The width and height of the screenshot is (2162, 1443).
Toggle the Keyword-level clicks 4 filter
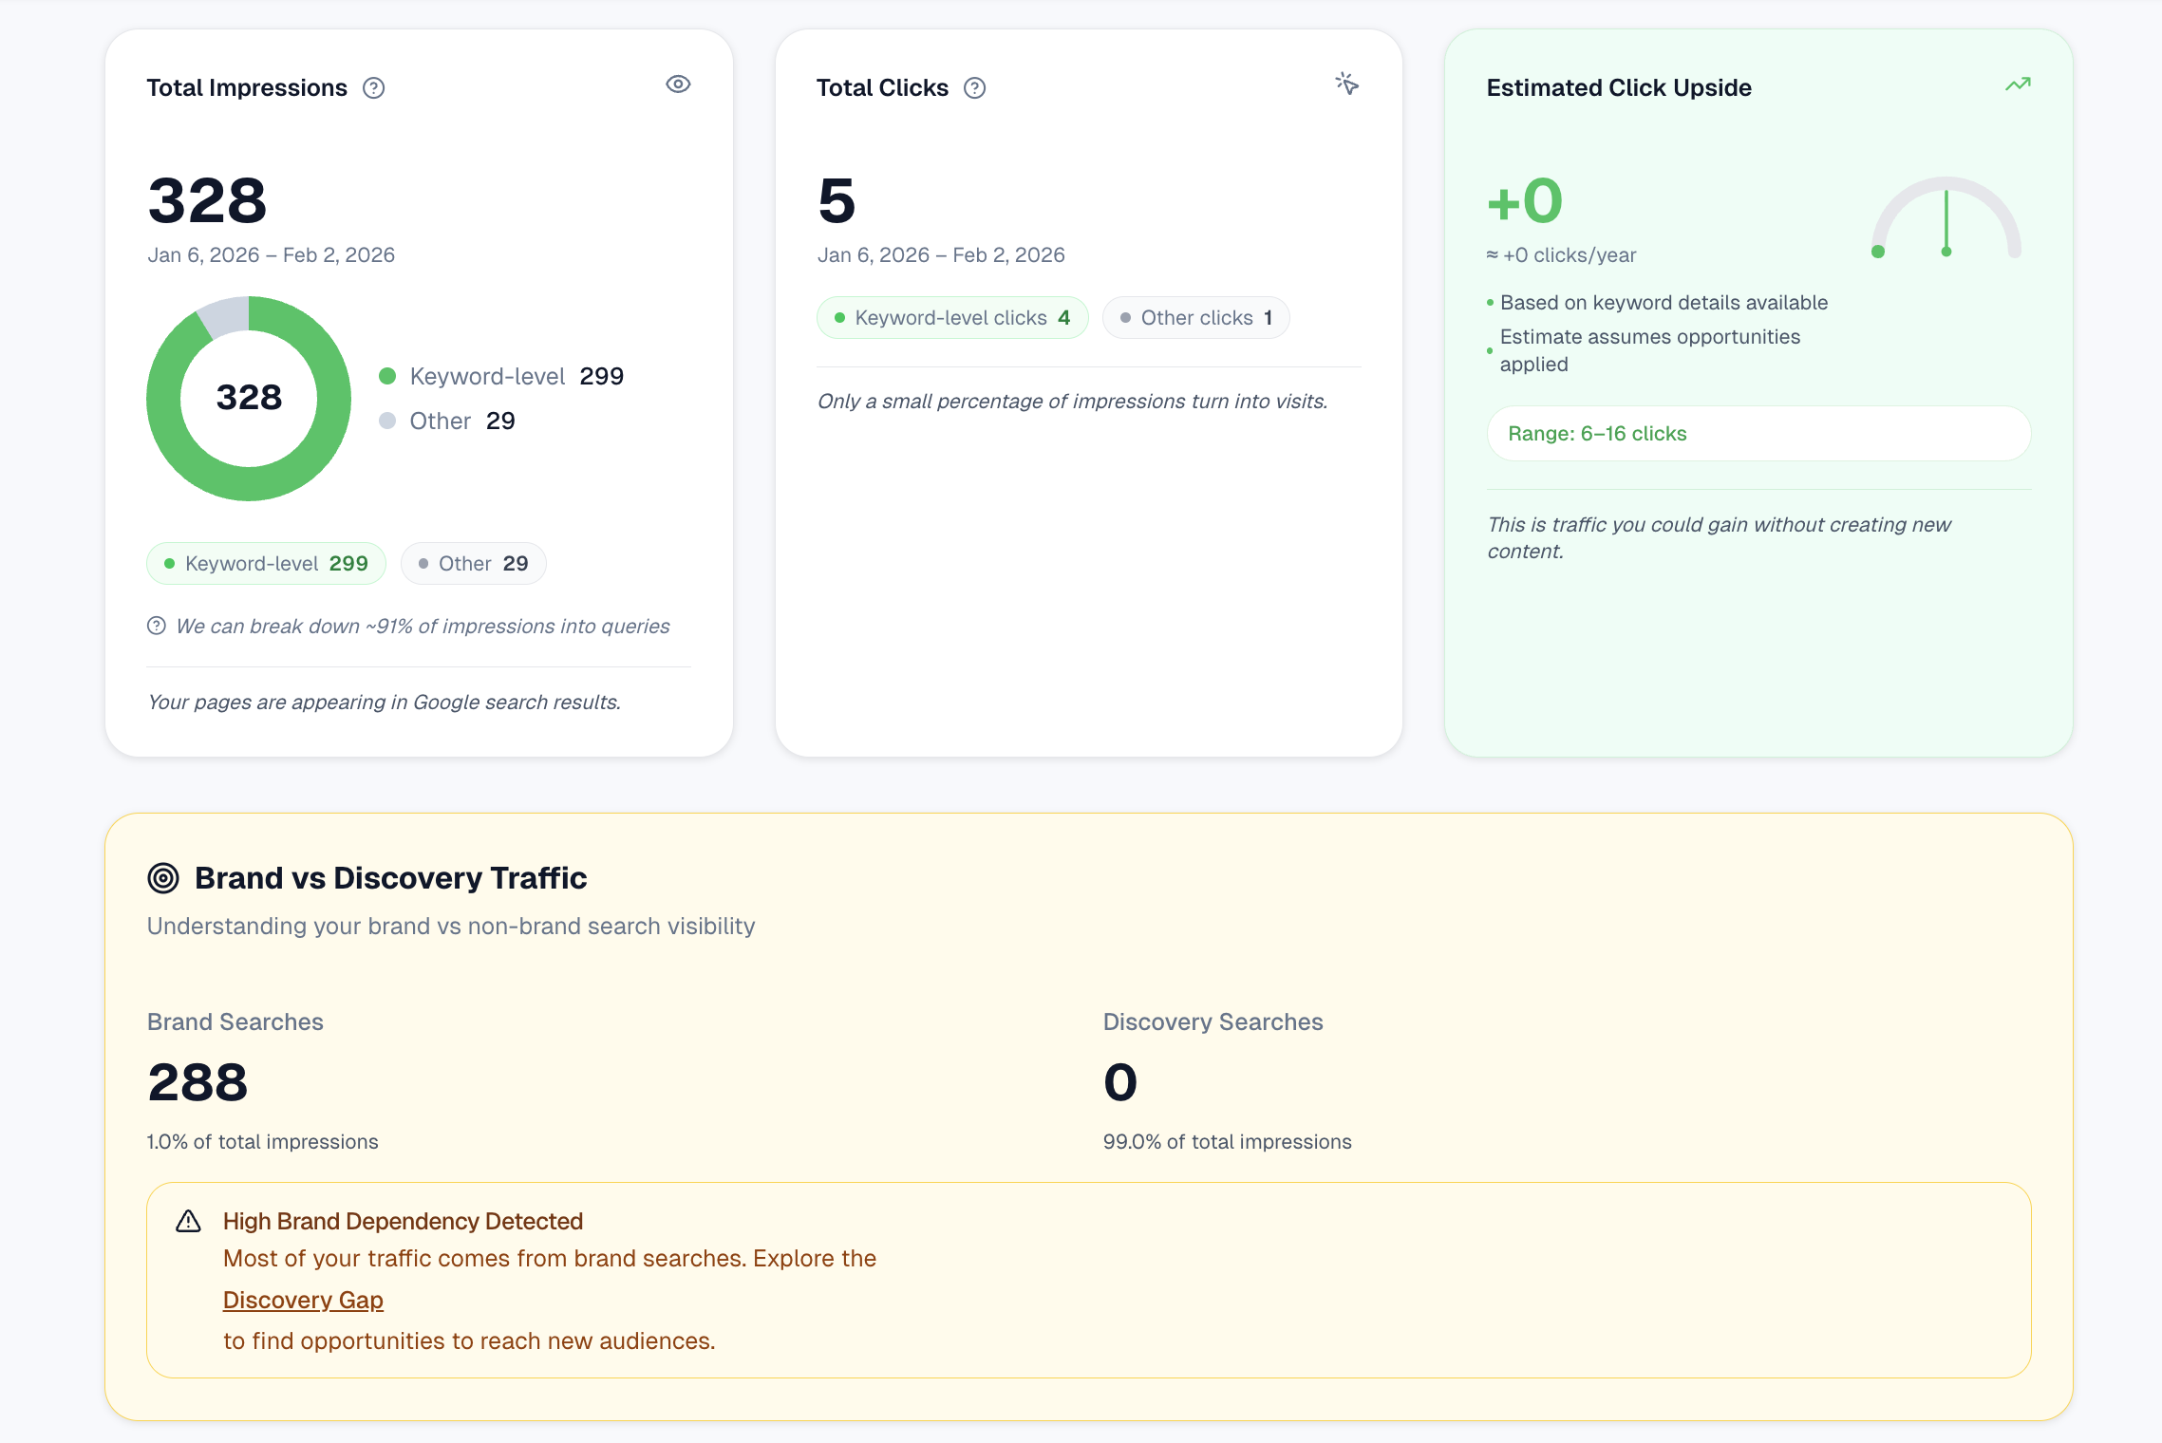click(x=951, y=317)
